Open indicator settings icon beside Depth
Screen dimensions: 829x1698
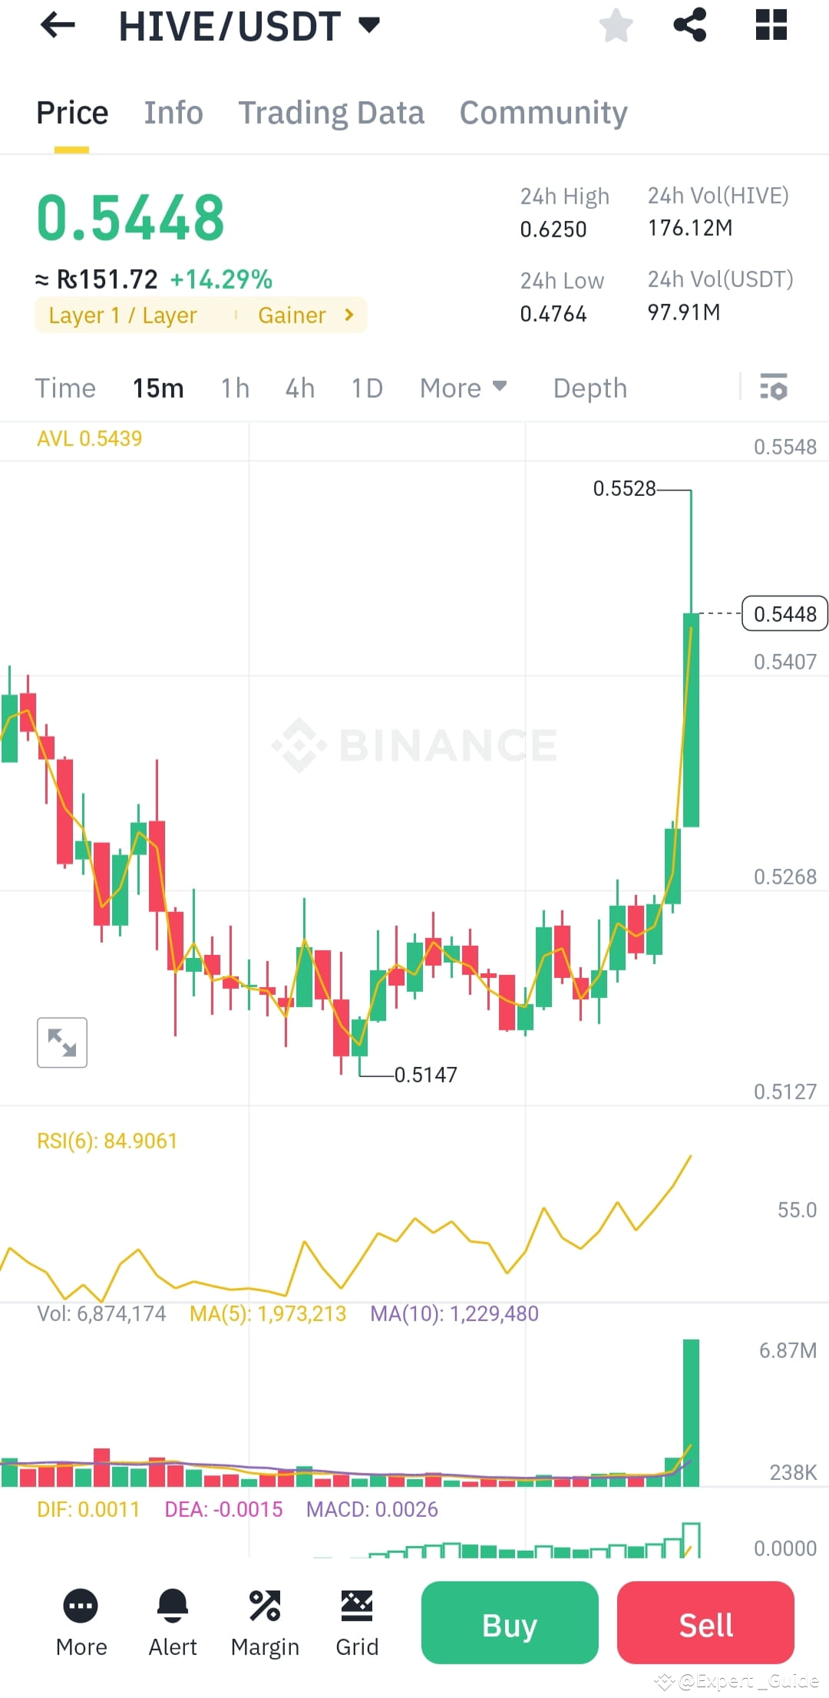tap(775, 388)
